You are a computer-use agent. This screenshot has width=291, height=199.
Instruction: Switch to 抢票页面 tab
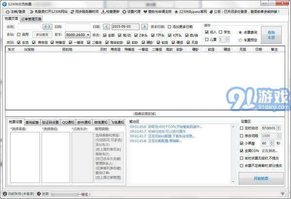(12, 18)
